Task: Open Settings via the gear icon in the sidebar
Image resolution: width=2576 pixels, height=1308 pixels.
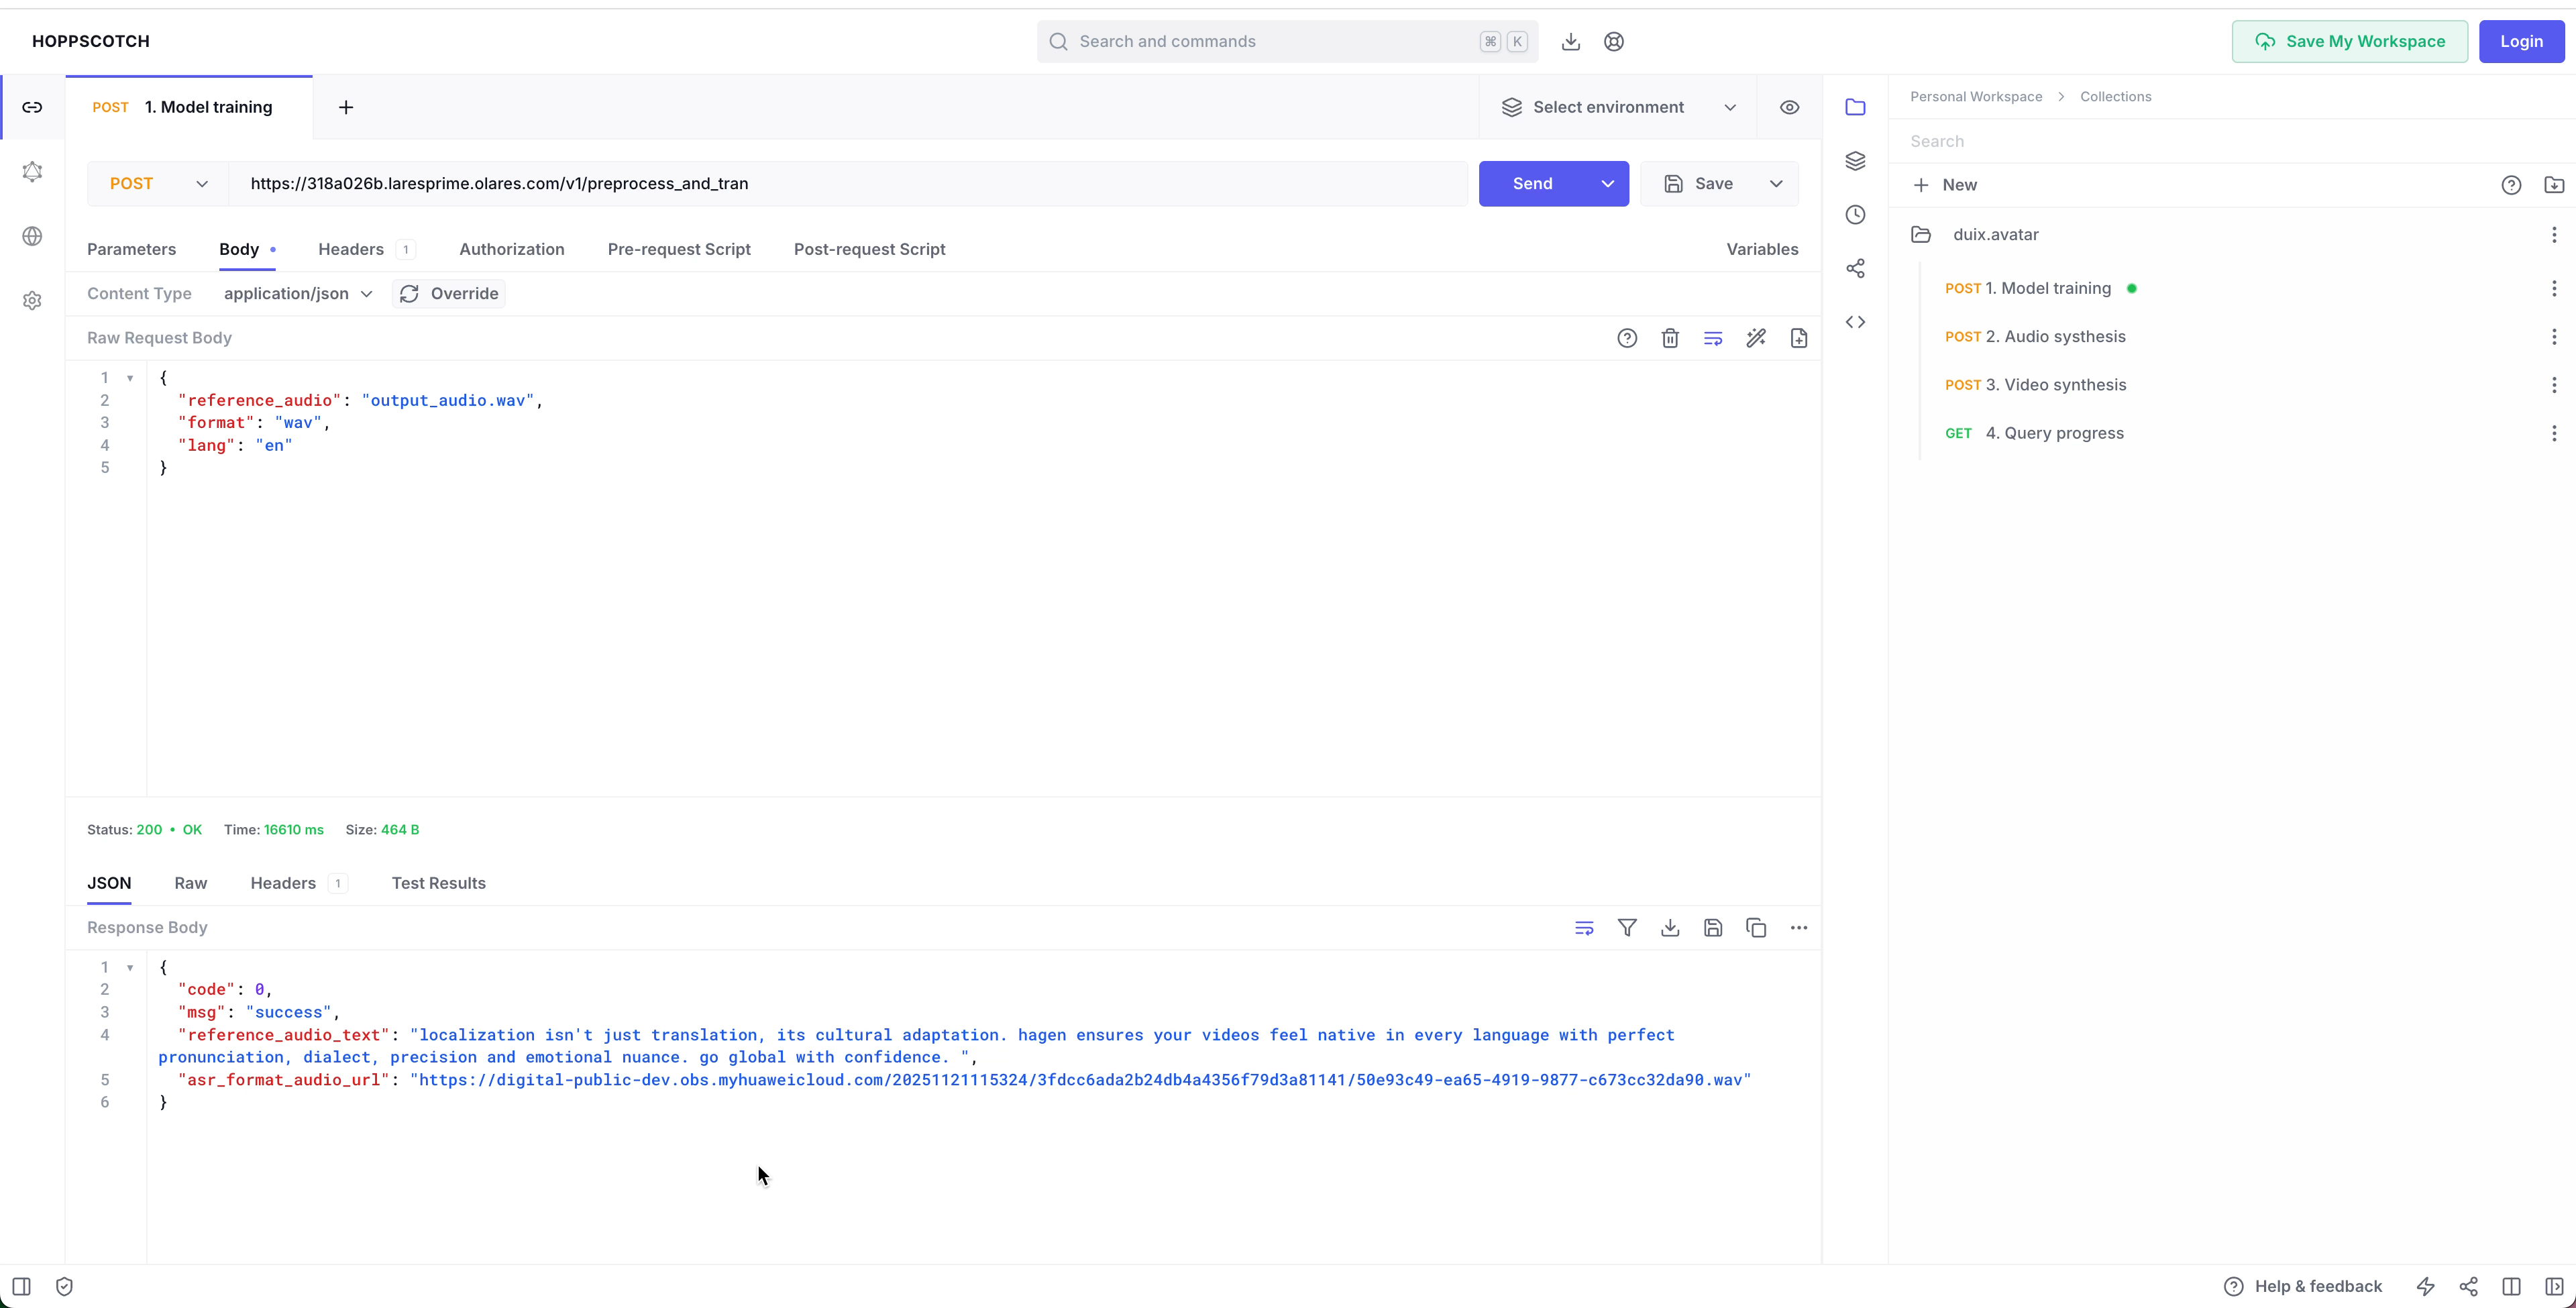Action: coord(32,301)
